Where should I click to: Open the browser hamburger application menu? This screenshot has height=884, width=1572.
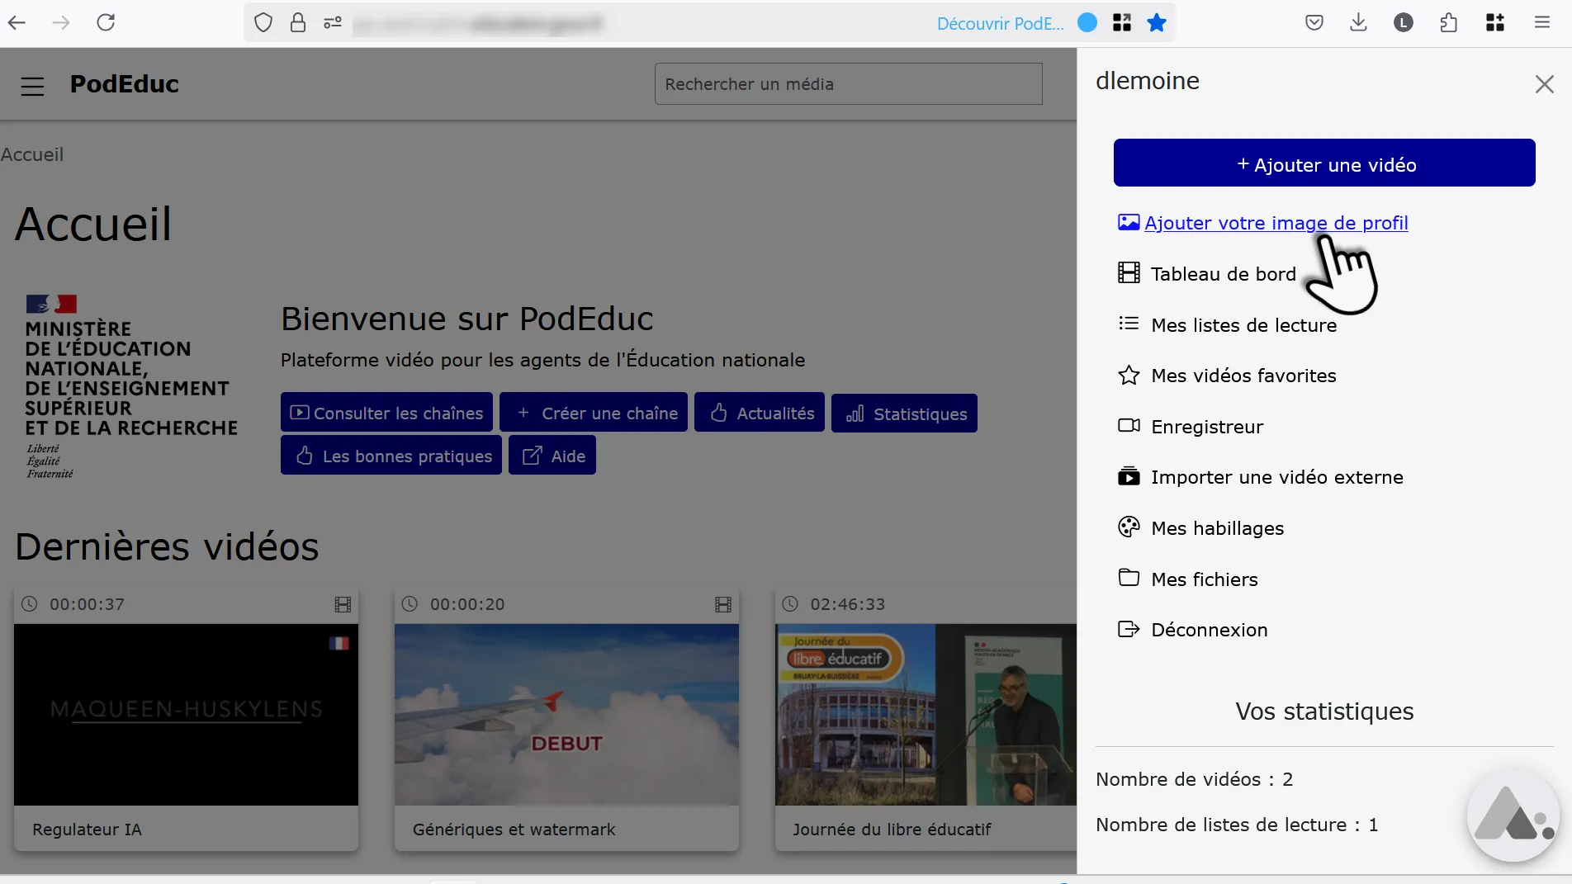(1541, 22)
